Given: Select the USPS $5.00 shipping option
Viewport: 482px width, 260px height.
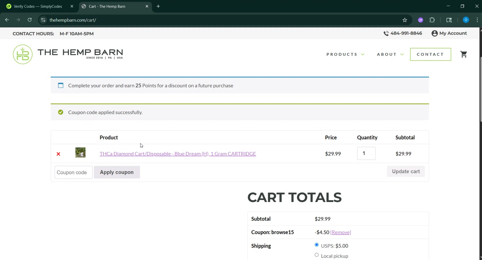Looking at the screenshot, I should click(317, 245).
